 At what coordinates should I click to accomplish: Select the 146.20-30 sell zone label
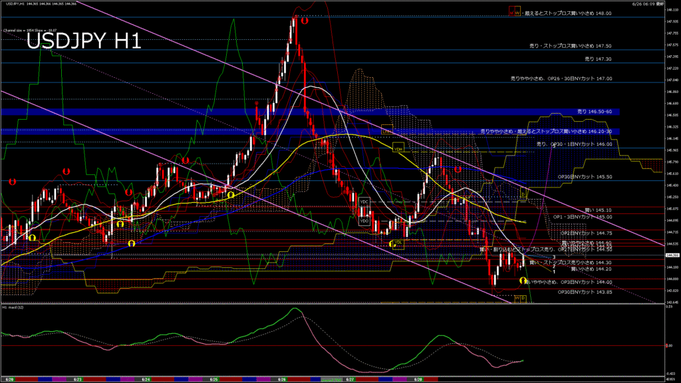[546, 131]
